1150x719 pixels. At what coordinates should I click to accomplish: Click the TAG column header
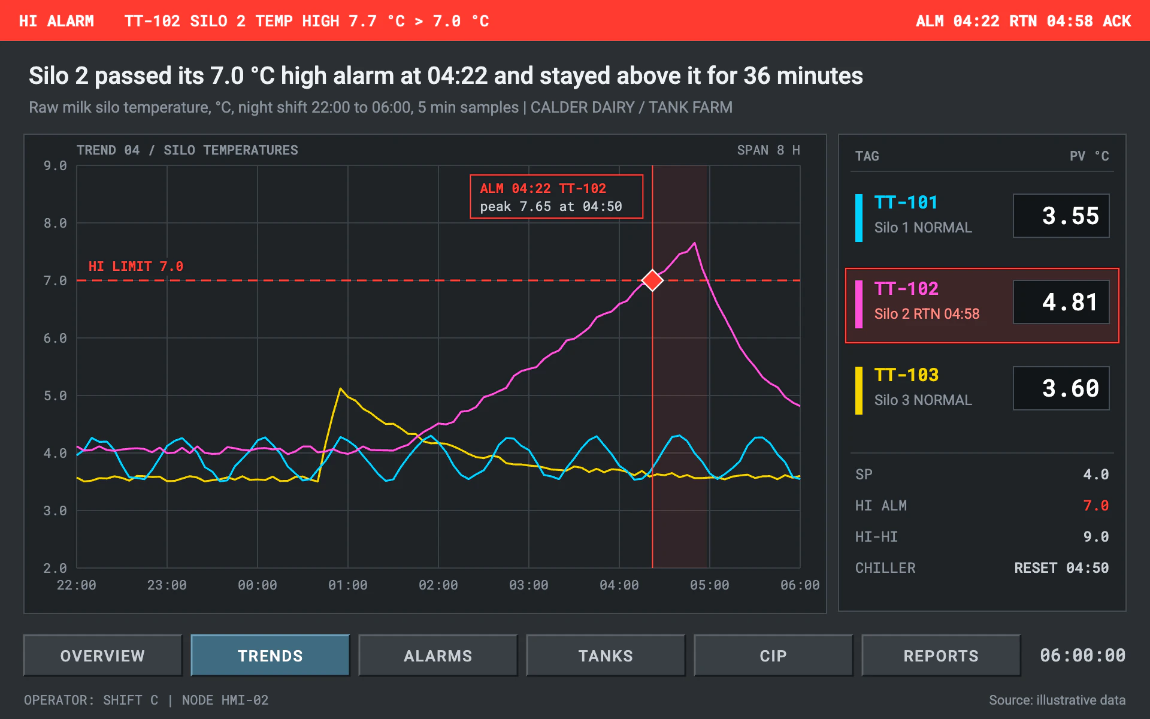point(867,156)
